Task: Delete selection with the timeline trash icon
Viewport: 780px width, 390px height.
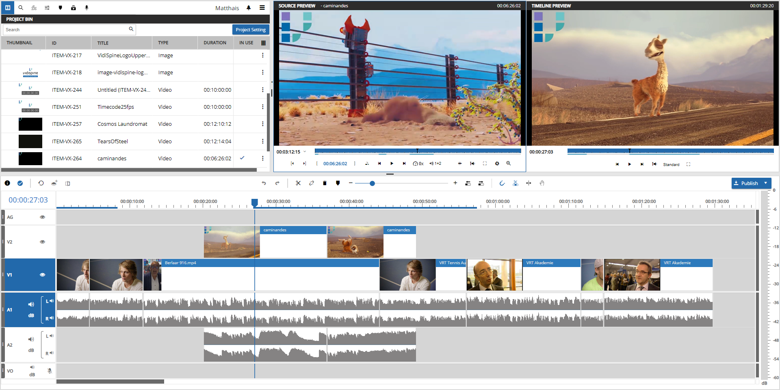Action: coord(325,183)
